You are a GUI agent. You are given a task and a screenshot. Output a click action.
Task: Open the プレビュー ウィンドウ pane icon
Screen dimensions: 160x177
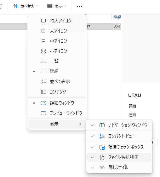pyautogui.click(x=43, y=113)
